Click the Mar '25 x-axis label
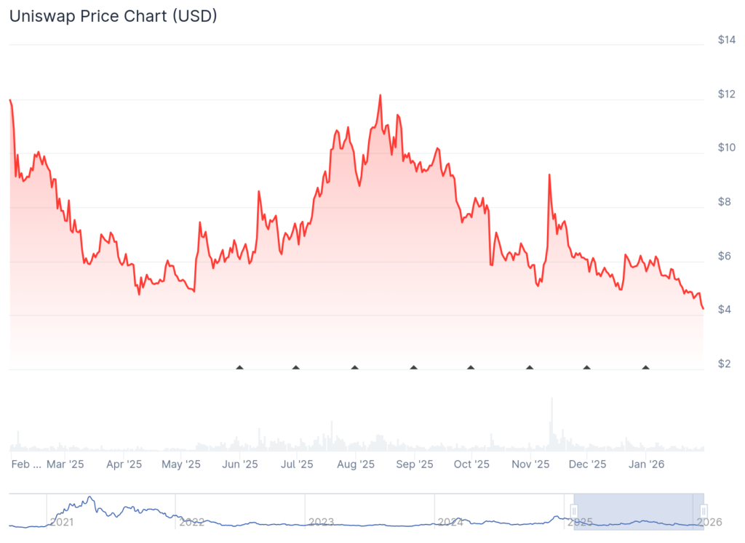The width and height of the screenshot is (745, 543). pyautogui.click(x=65, y=464)
